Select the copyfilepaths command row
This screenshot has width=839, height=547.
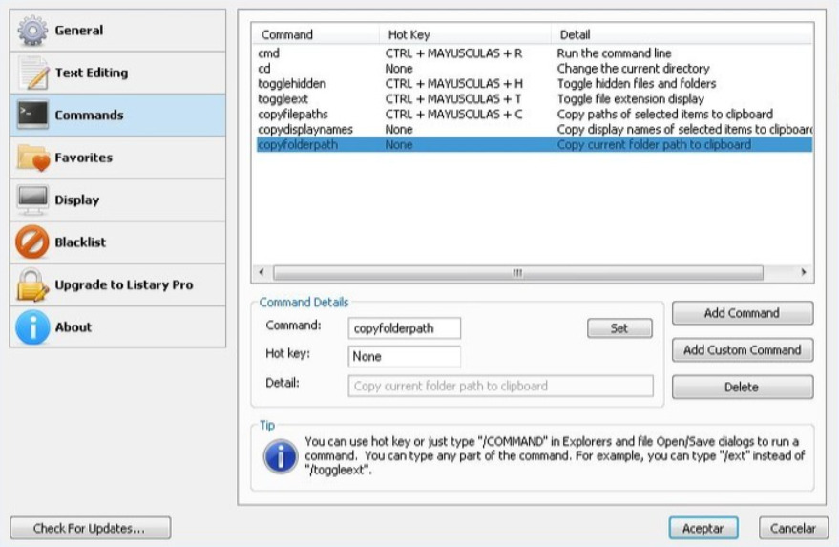[534, 115]
